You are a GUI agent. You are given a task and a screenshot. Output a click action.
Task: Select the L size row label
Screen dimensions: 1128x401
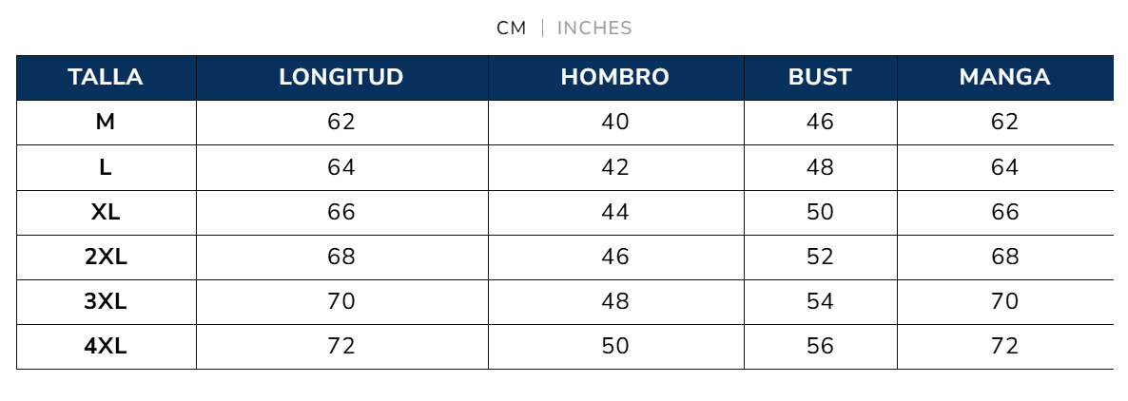106,167
